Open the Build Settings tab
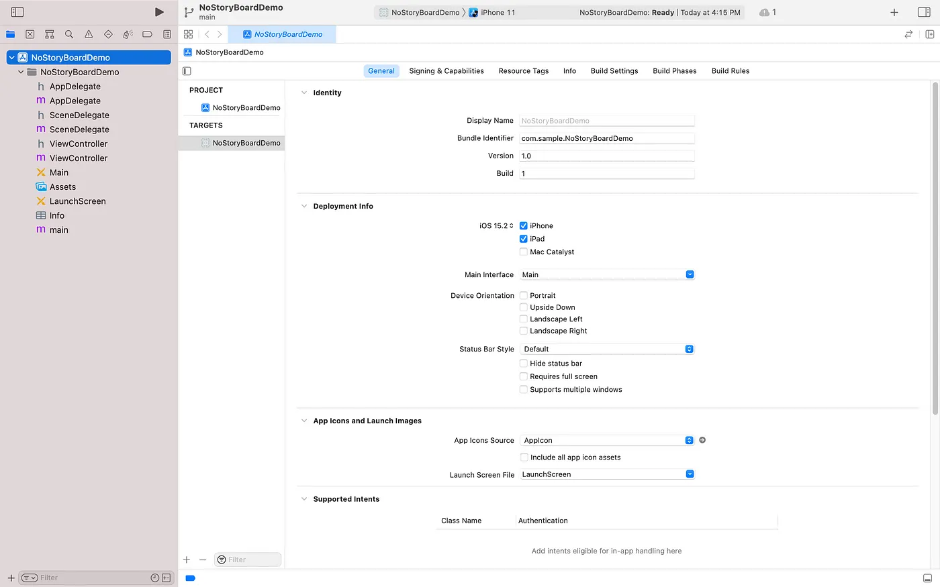The image size is (940, 587). tap(614, 71)
